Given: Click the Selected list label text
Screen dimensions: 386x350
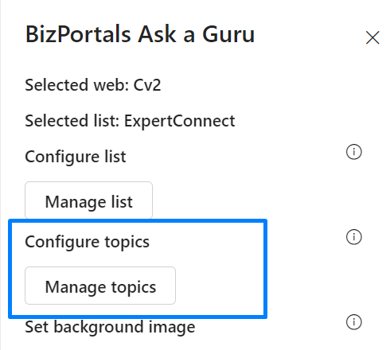Looking at the screenshot, I should pyautogui.click(x=72, y=121).
